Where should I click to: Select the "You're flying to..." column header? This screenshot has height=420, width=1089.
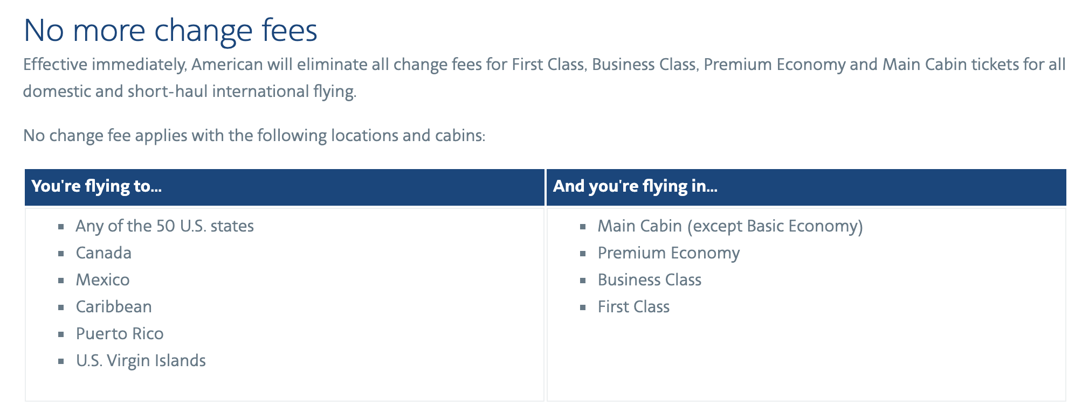click(x=97, y=186)
